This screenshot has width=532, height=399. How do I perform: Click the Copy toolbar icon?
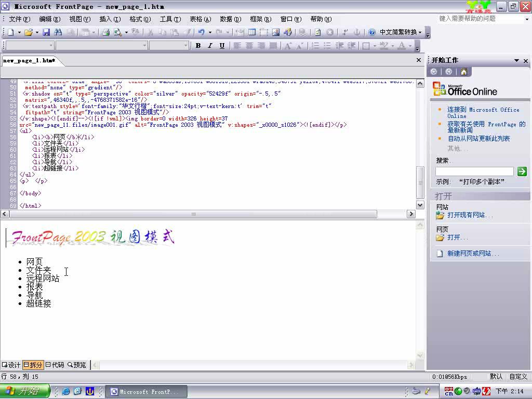pyautogui.click(x=163, y=32)
